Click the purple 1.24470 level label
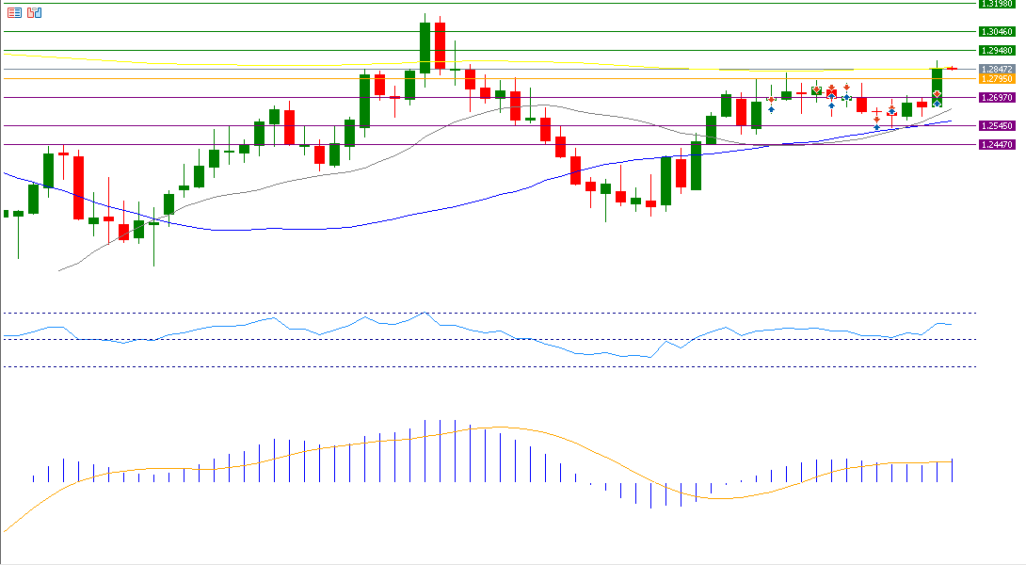Image resolution: width=1026 pixels, height=565 pixels. [996, 144]
